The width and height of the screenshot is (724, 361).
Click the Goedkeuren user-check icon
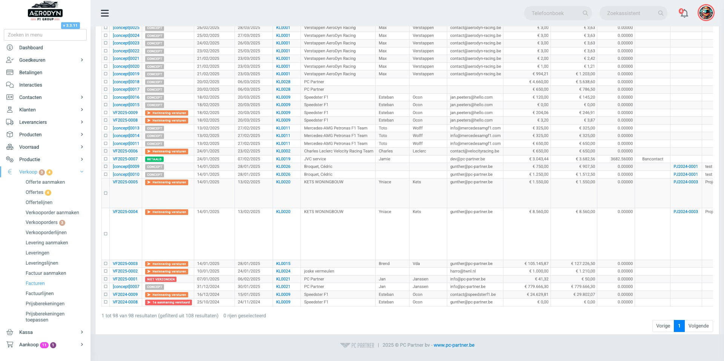pyautogui.click(x=10, y=60)
